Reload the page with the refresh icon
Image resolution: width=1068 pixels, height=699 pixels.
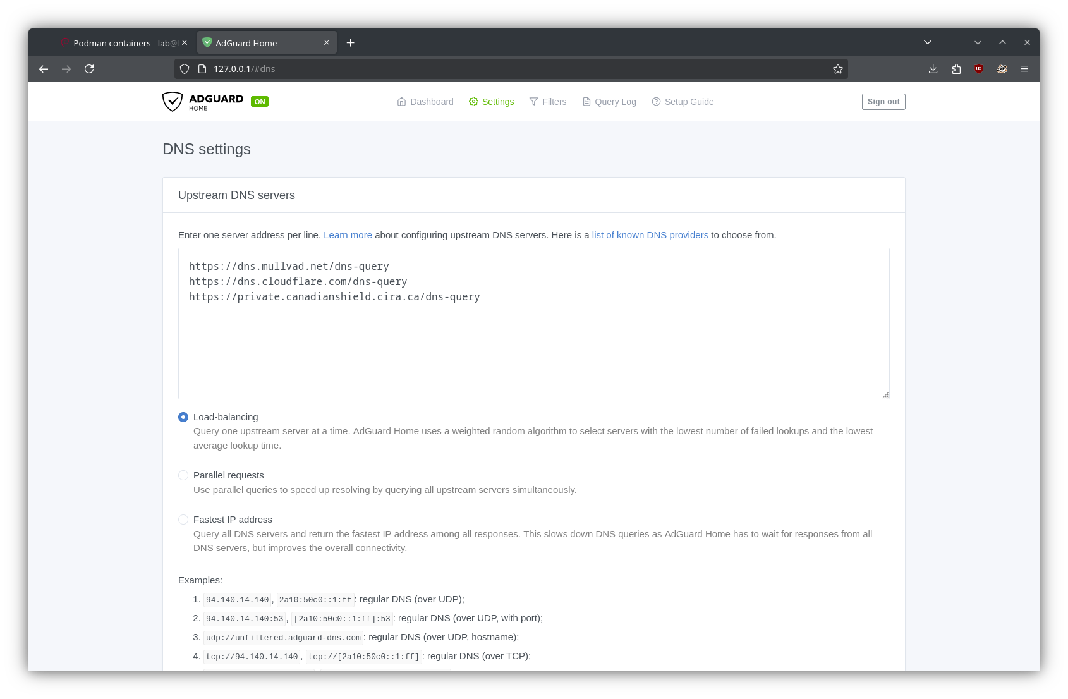click(x=89, y=69)
